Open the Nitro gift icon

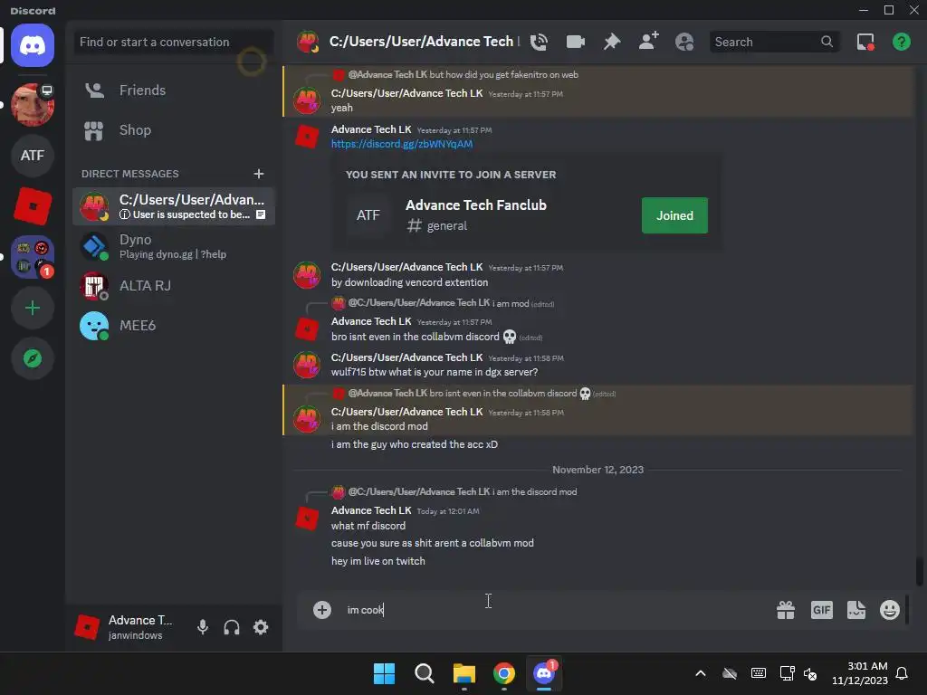coord(786,610)
